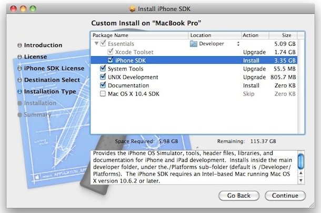Click the 3.35 GB size value
Viewport: 321px width, 213px height.
285,60
